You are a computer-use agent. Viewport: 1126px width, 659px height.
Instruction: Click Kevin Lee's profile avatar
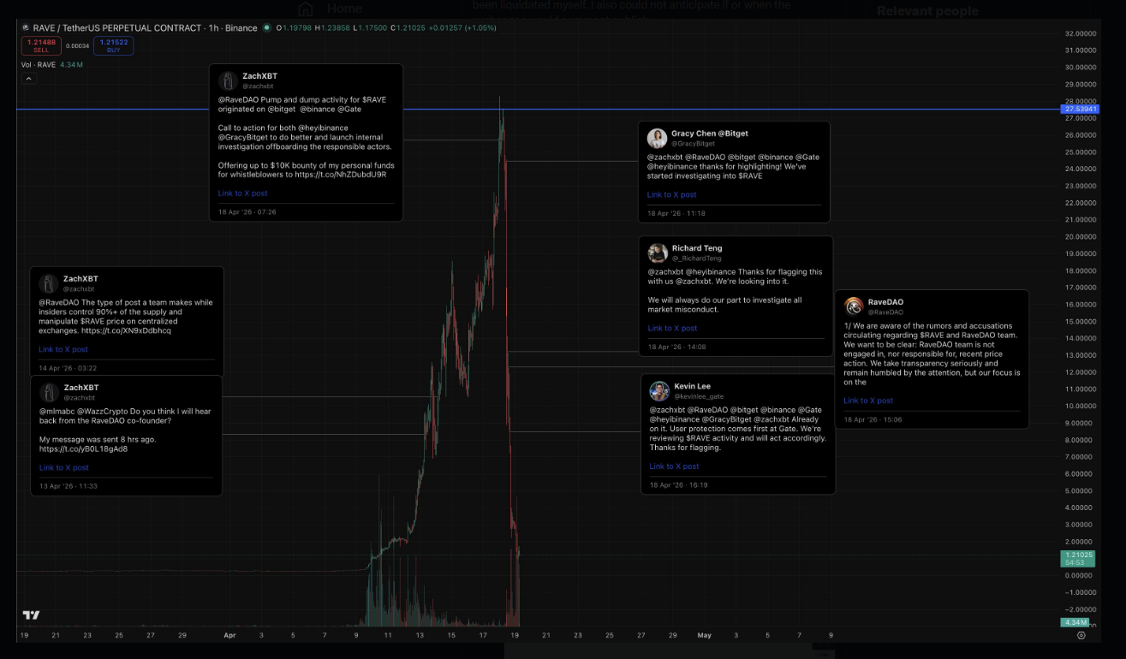(x=658, y=391)
